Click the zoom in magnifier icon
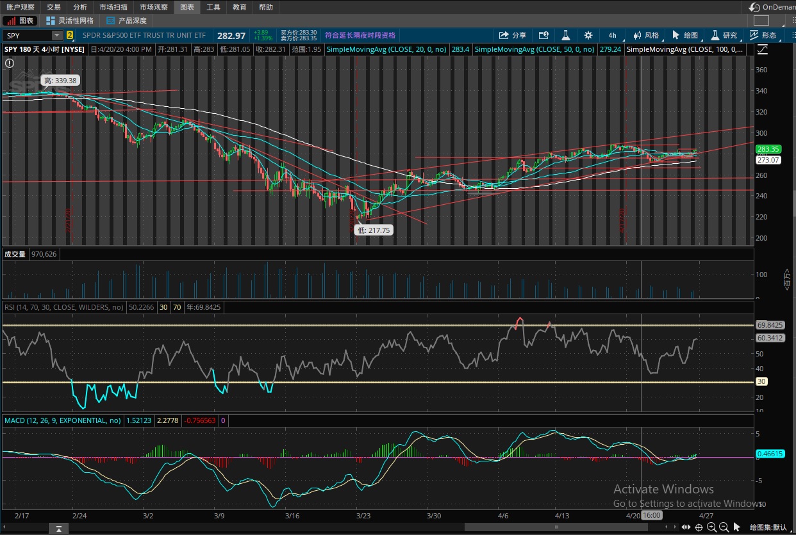Viewport: 796px width, 535px height. pos(712,528)
